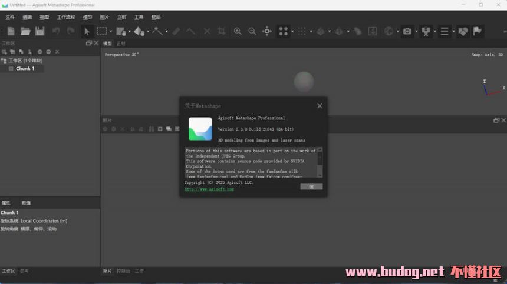Switch to the 控制台 bottom tab
Viewport: 507px width, 284px height.
point(123,271)
